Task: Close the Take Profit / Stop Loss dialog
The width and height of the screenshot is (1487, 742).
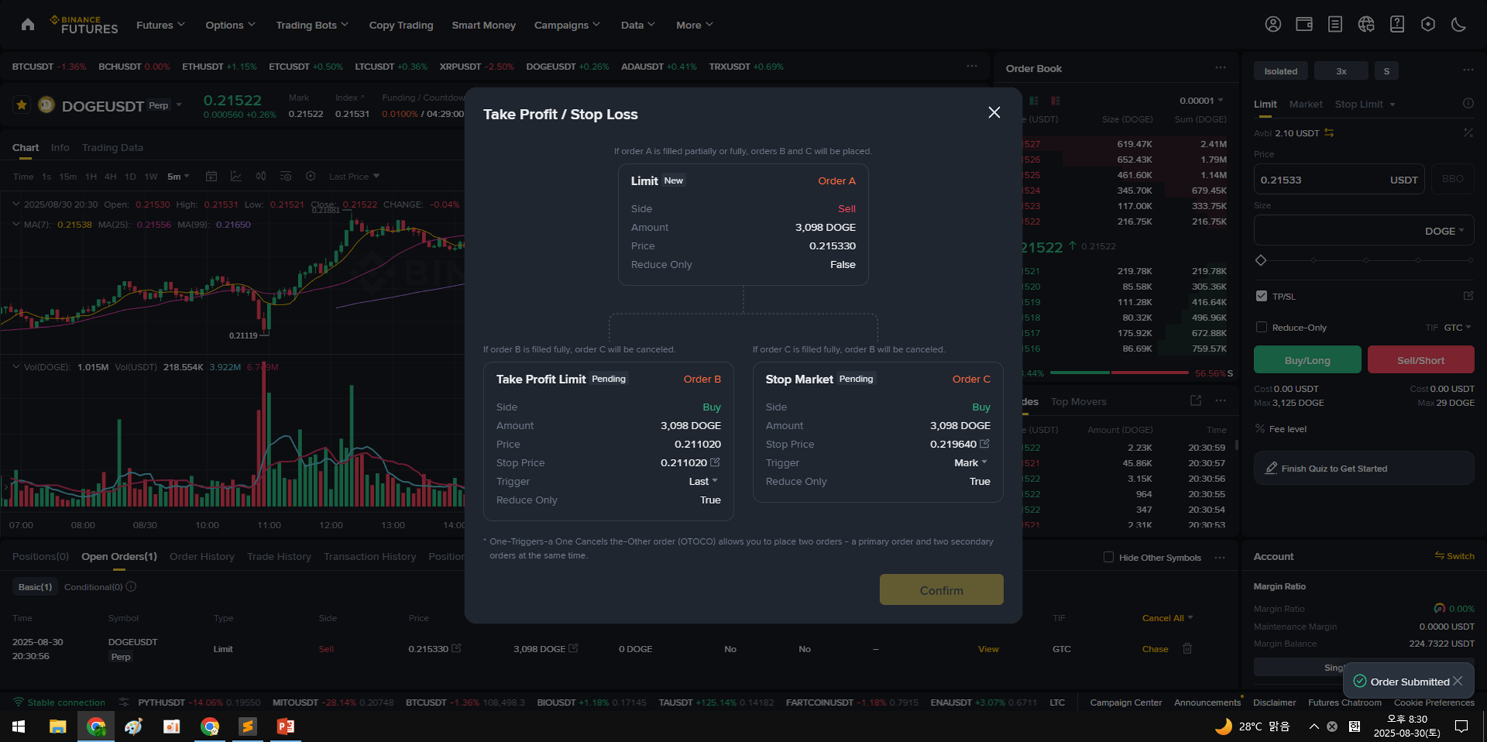Action: 994,113
